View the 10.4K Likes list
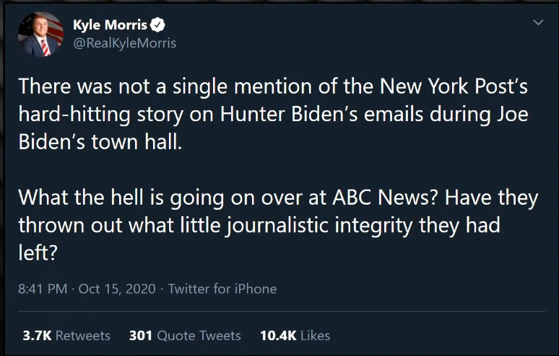The image size is (559, 356). click(x=294, y=335)
